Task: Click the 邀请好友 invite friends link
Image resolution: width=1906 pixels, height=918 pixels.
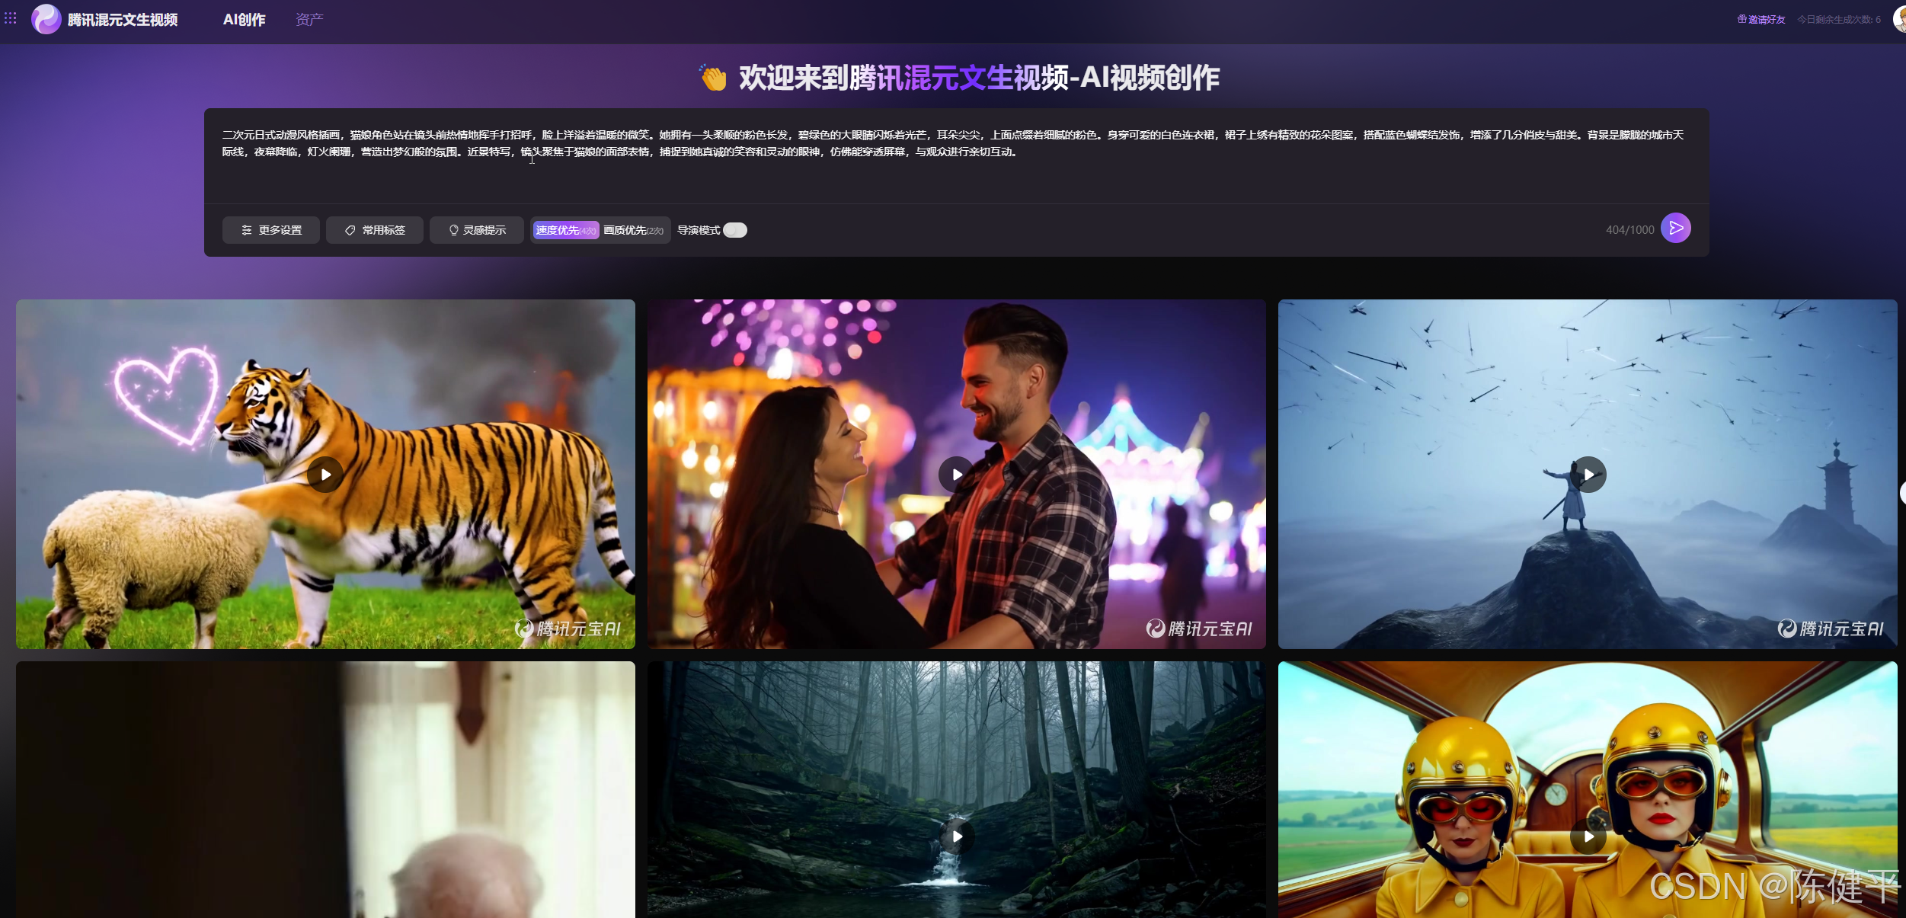Action: click(x=1760, y=20)
